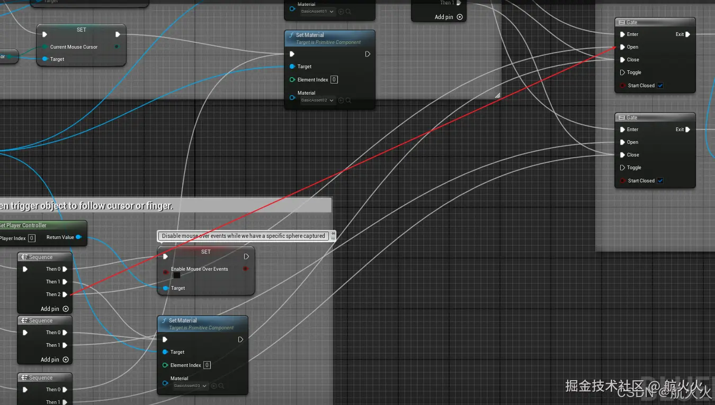Click the Element Index pin on the BasicAsset02 Set Material node
715x405 pixels.
click(x=292, y=80)
